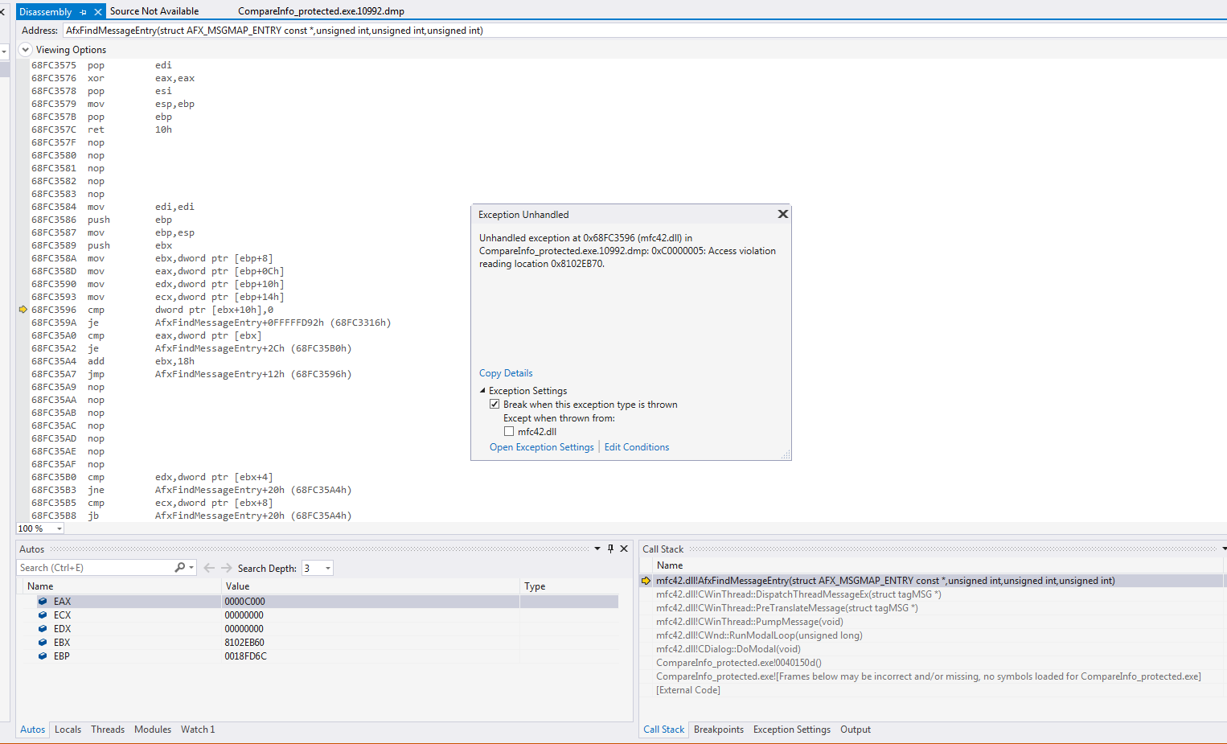Select the [External Code] stack frame
Image resolution: width=1227 pixels, height=744 pixels.
688,690
